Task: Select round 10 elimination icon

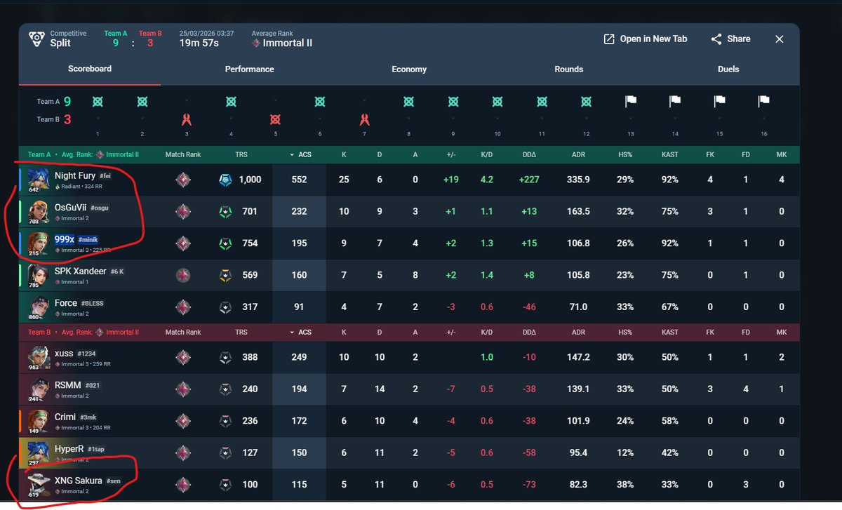Action: [497, 102]
